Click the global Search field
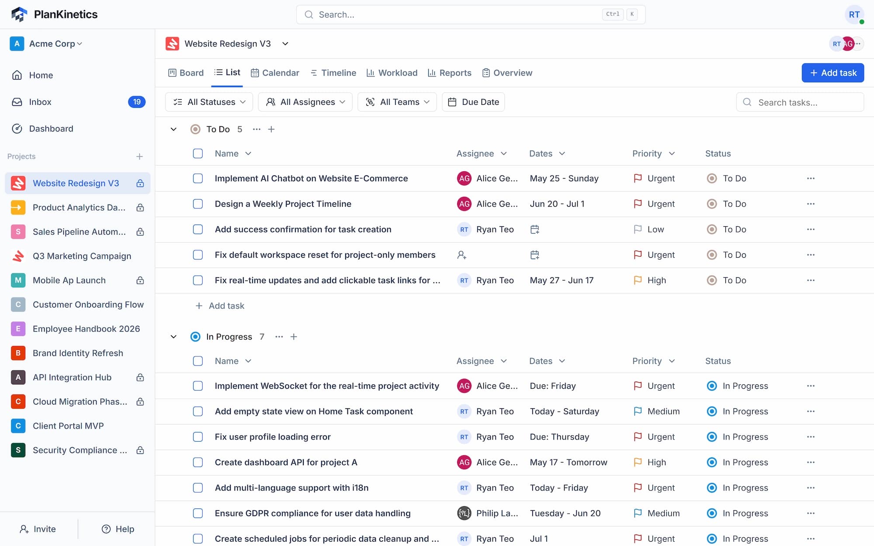 (471, 14)
